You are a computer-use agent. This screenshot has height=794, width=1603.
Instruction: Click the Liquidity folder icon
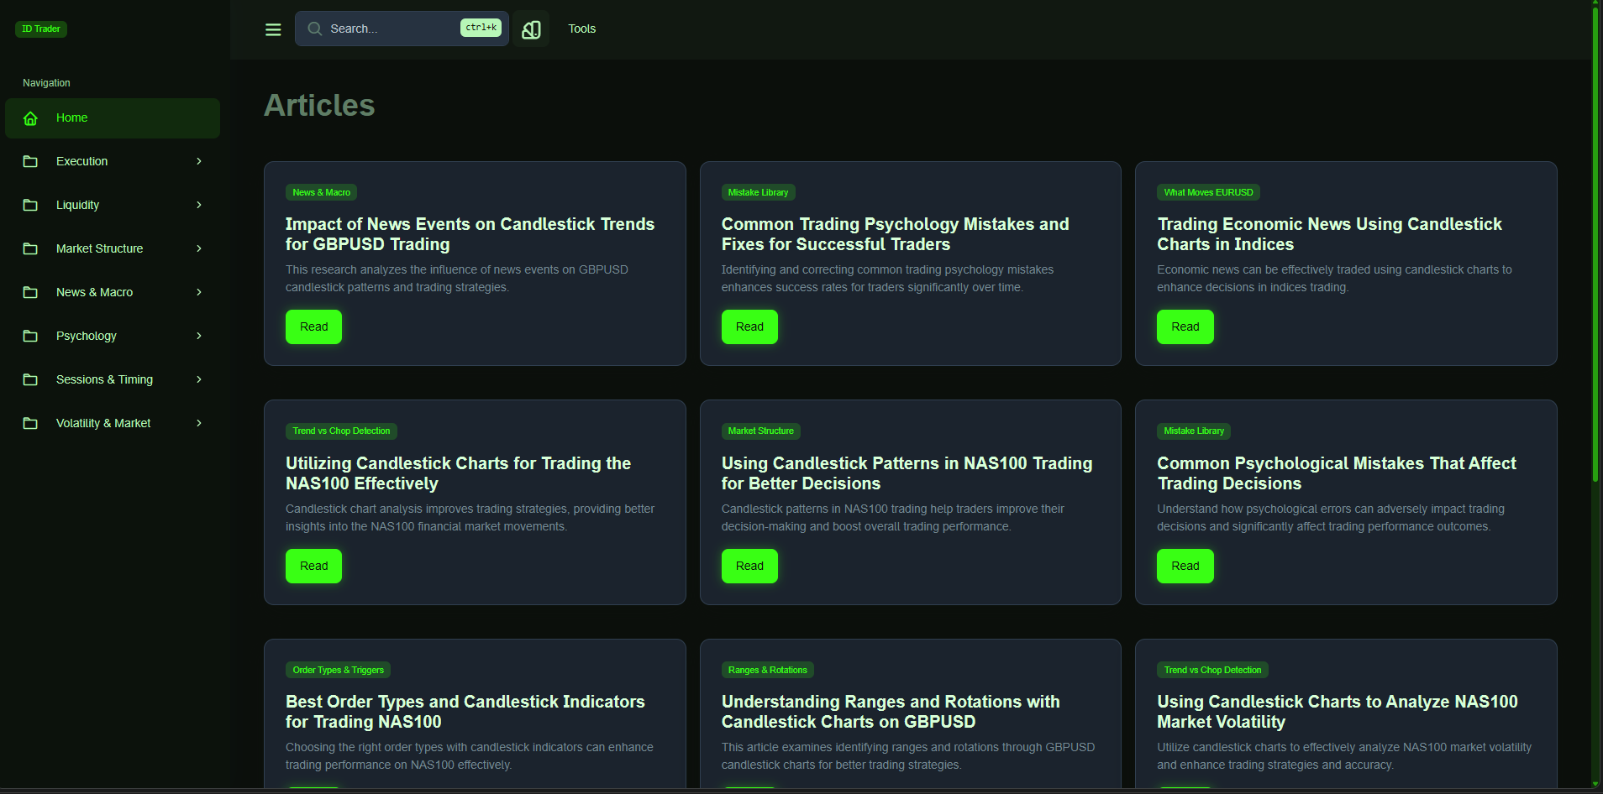pyautogui.click(x=30, y=205)
